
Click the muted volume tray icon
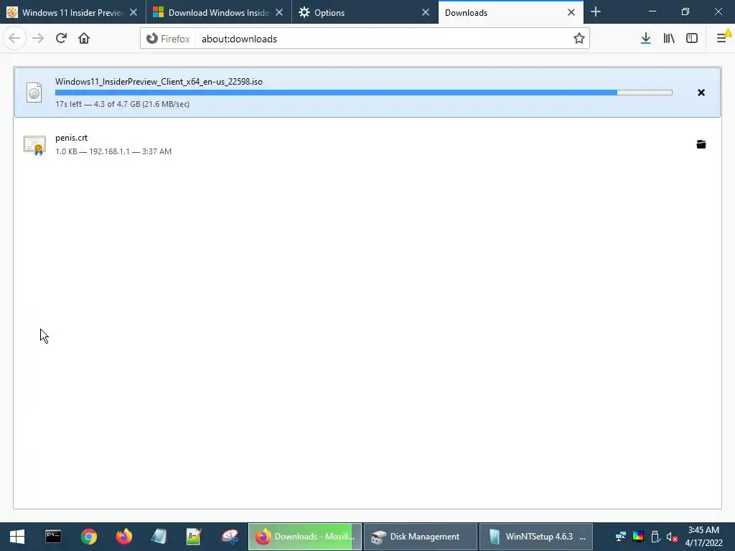[x=672, y=537]
